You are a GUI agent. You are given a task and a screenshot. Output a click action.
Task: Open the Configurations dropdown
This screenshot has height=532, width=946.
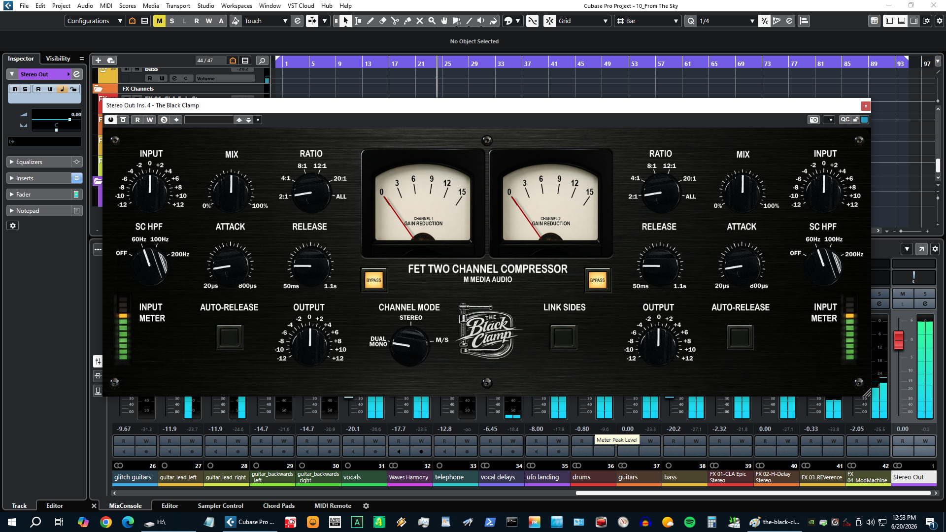pos(95,21)
